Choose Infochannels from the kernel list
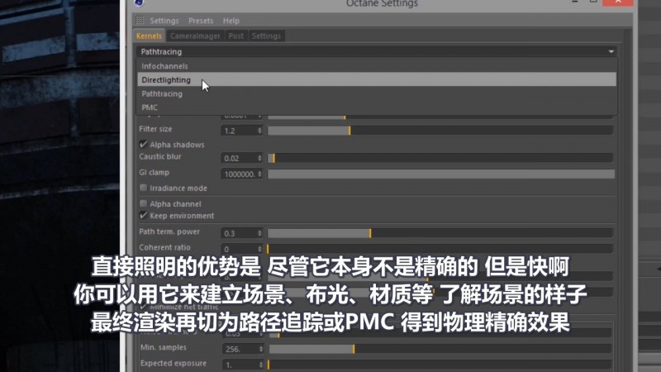The image size is (661, 372). [x=377, y=66]
